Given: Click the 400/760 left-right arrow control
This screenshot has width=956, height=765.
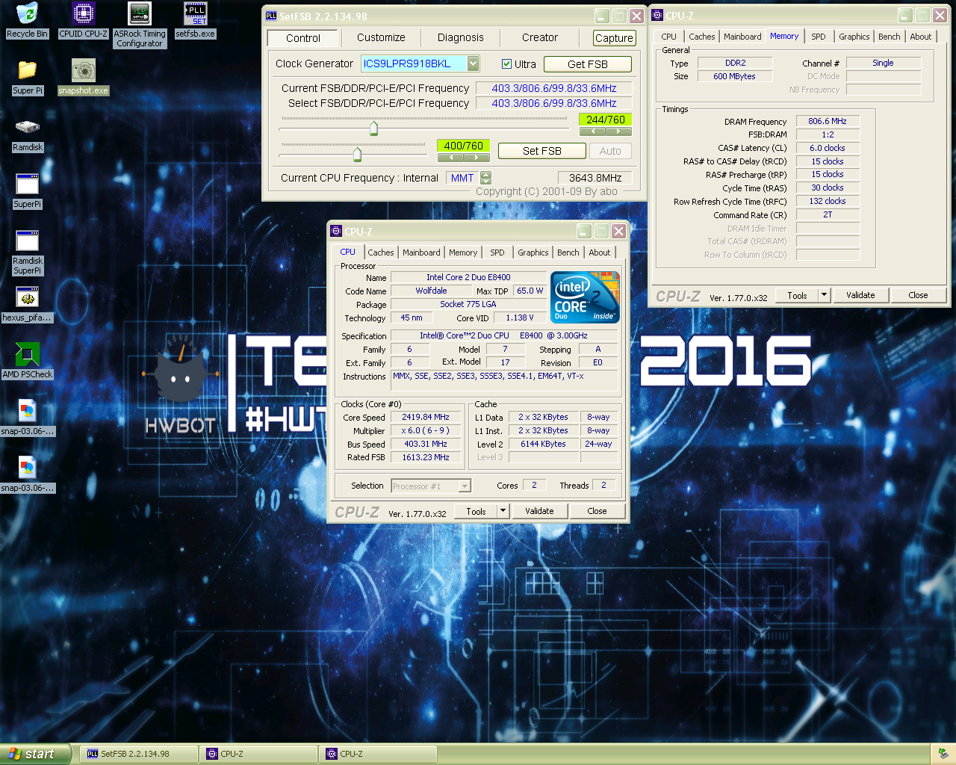Looking at the screenshot, I should pyautogui.click(x=463, y=158).
